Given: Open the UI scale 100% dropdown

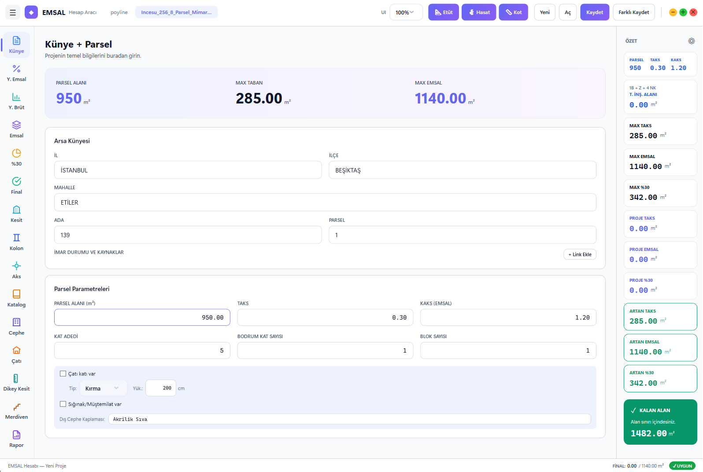Looking at the screenshot, I should (x=406, y=12).
